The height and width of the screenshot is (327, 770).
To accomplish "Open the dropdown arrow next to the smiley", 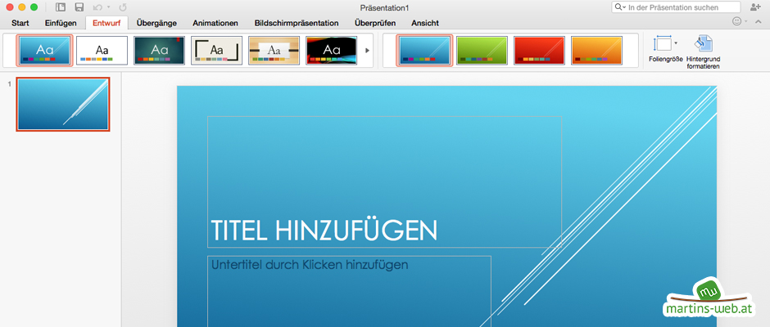I will pos(746,22).
